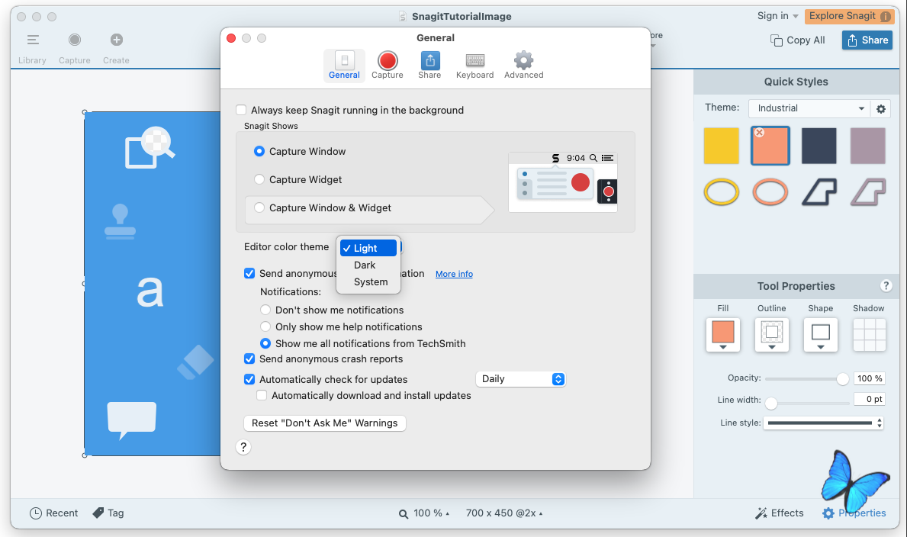
Task: Switch to the Advanced preferences tab
Action: 523,66
